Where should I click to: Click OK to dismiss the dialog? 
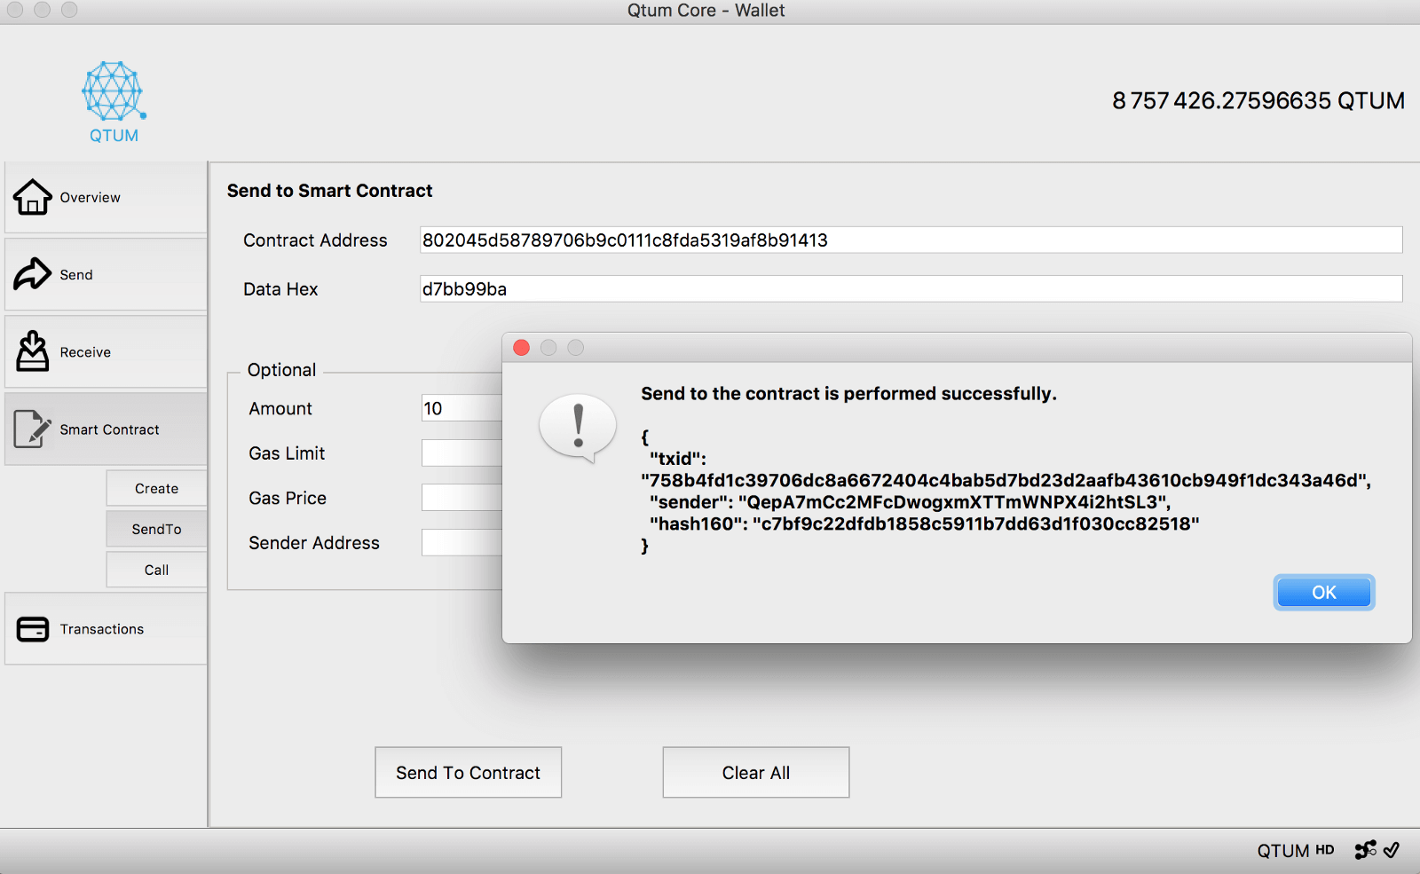coord(1324,593)
